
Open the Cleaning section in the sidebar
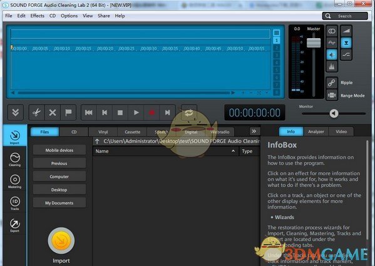[15, 160]
